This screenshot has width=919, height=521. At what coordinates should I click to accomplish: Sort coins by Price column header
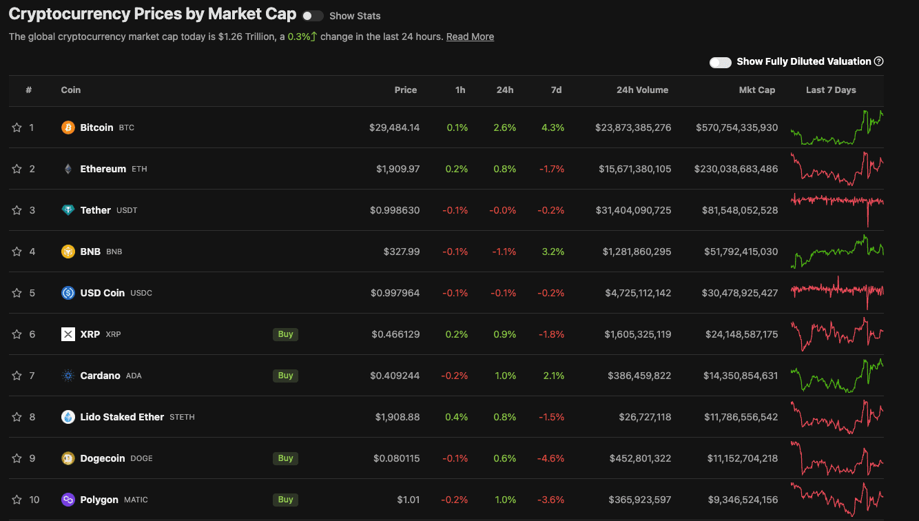(406, 90)
